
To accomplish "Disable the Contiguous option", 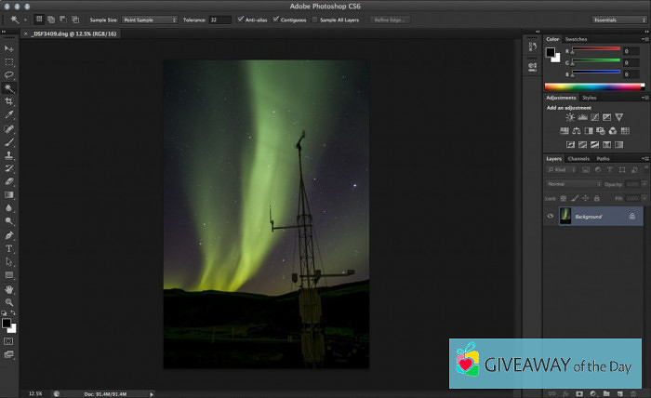I will 277,19.
